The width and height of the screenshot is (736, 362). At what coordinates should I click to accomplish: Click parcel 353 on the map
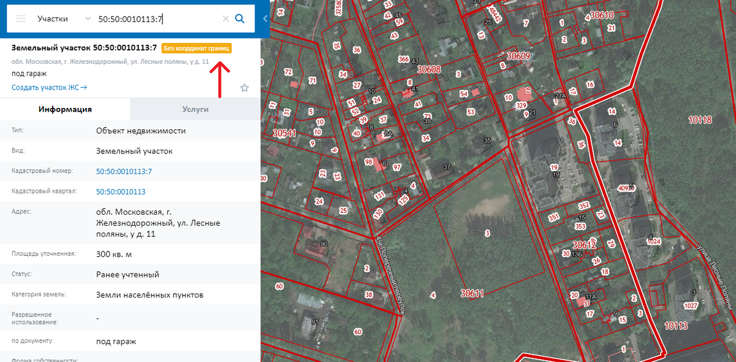coord(580,226)
